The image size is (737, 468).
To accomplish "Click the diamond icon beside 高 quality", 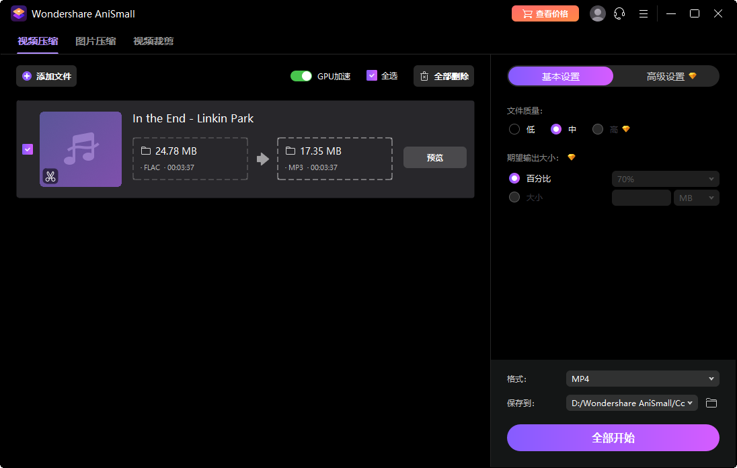I will coord(625,129).
